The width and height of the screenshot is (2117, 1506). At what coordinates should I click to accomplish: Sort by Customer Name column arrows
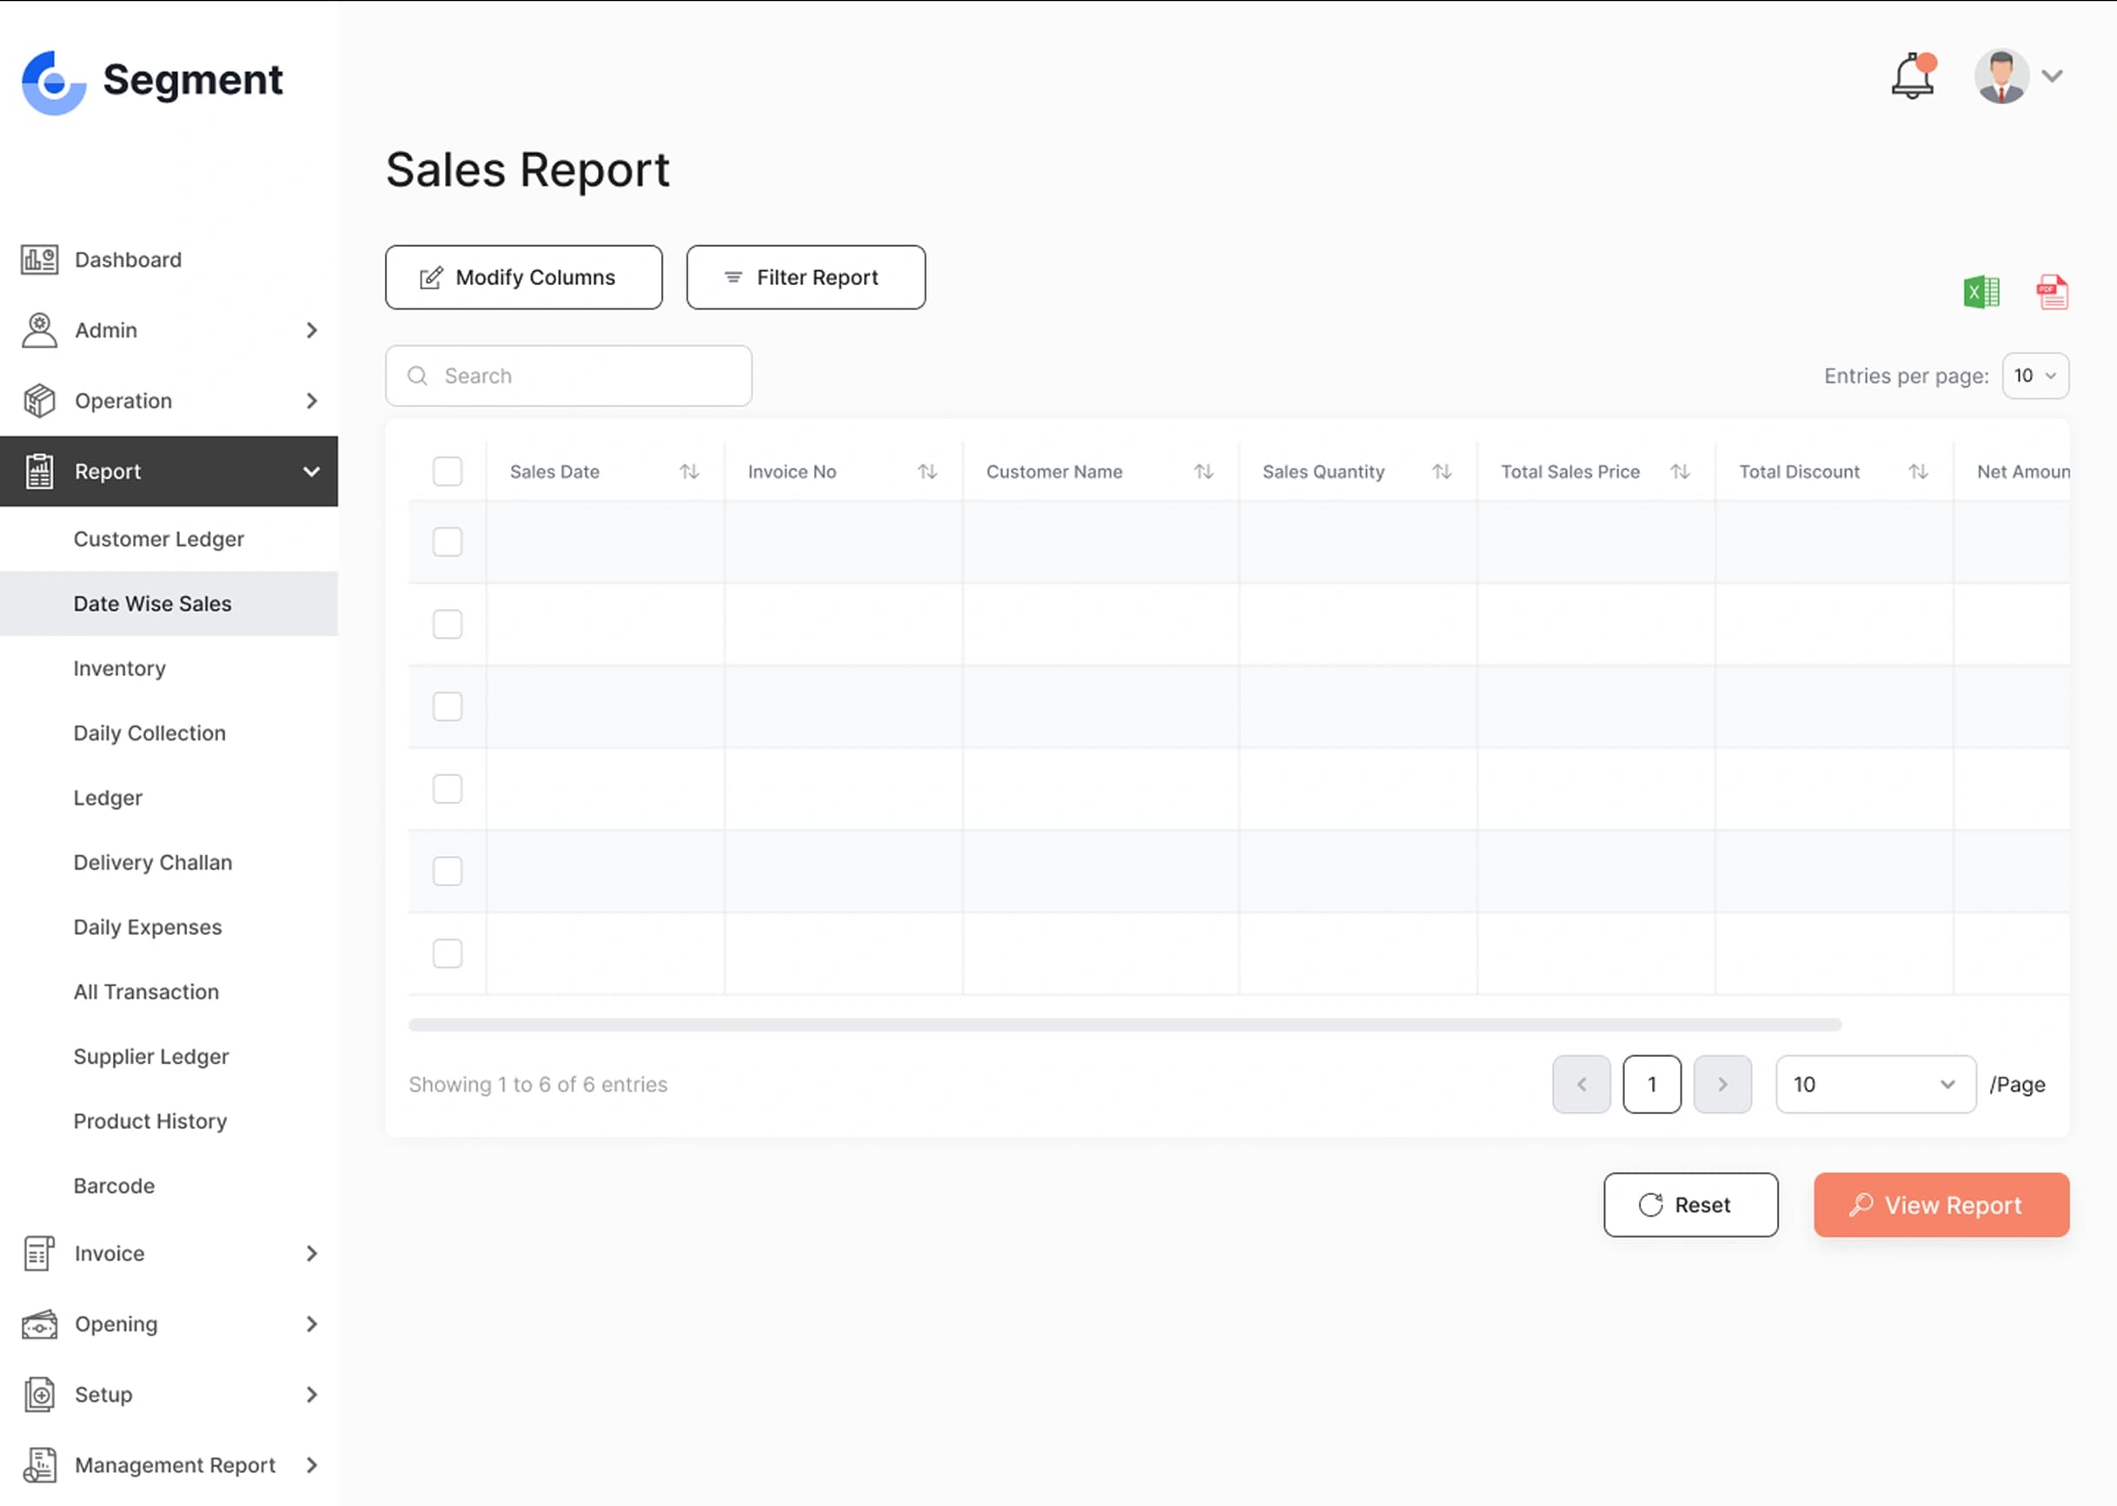point(1203,471)
